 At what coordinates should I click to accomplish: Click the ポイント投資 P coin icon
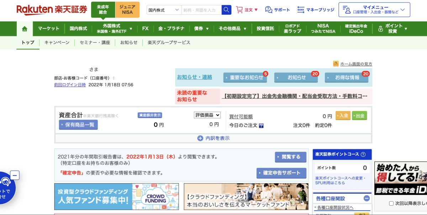380,29
